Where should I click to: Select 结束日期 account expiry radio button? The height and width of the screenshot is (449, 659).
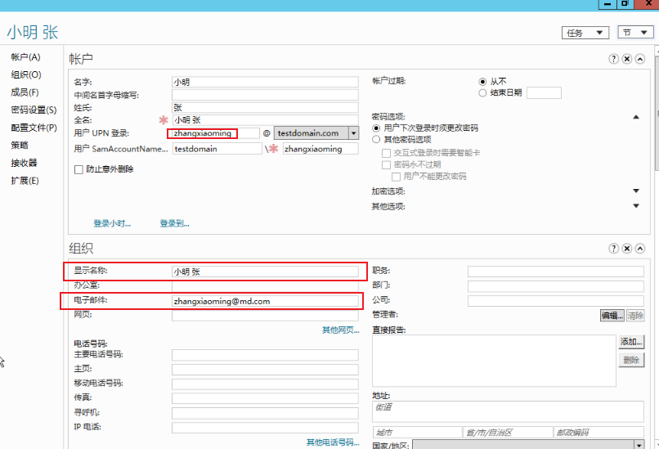482,93
